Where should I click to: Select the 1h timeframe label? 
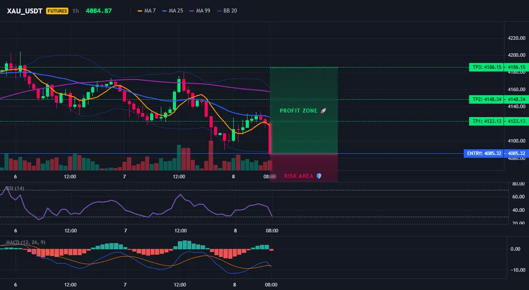[x=76, y=11]
